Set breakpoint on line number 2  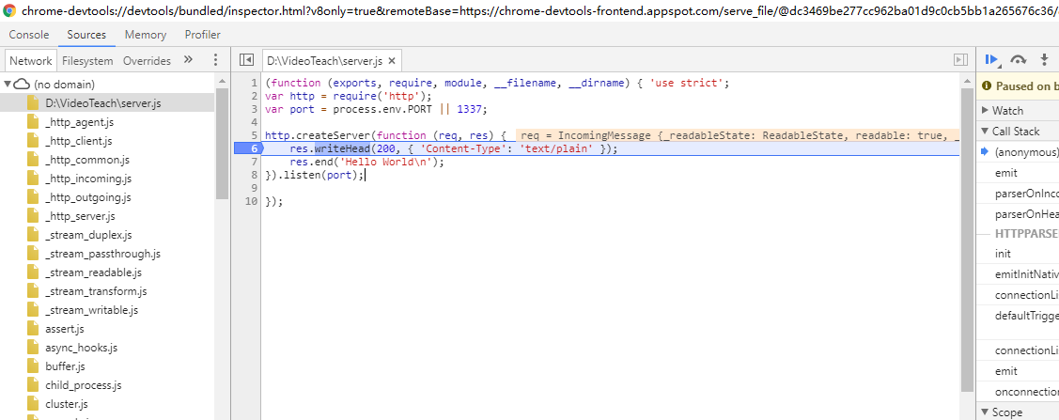click(x=254, y=96)
